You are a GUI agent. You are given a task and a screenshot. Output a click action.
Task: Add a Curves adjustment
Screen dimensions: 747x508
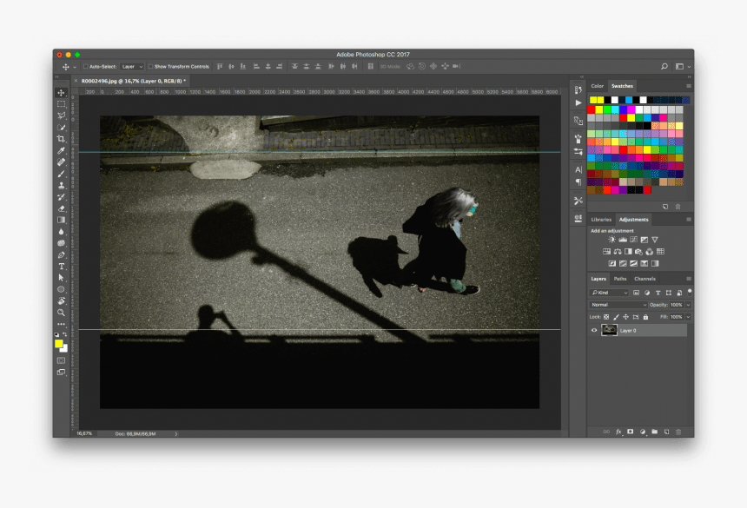[x=634, y=239]
